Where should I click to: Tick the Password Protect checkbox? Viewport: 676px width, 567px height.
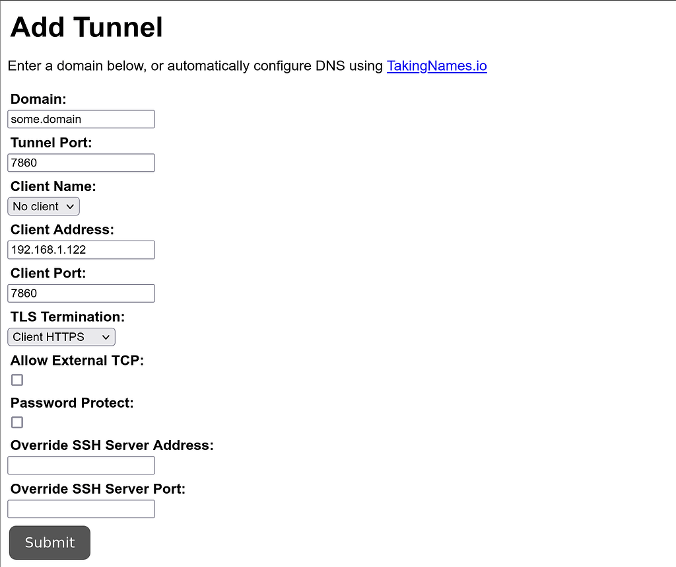[17, 422]
